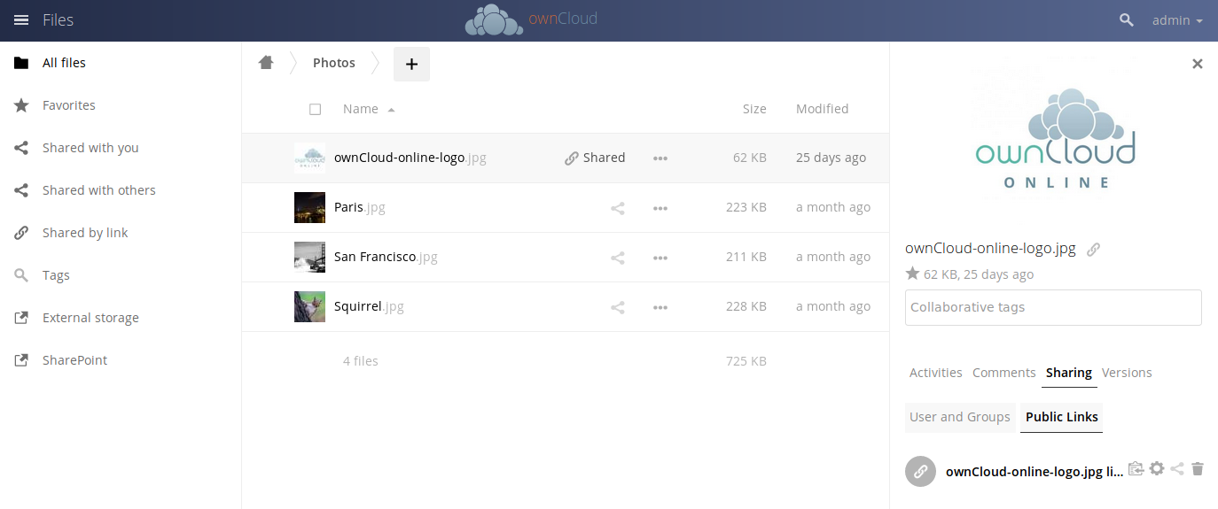1218x509 pixels.
Task: Copy direct link icon beside file title
Action: click(x=1094, y=250)
